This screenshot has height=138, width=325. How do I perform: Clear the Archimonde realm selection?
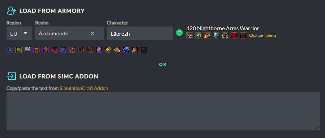pyautogui.click(x=92, y=33)
